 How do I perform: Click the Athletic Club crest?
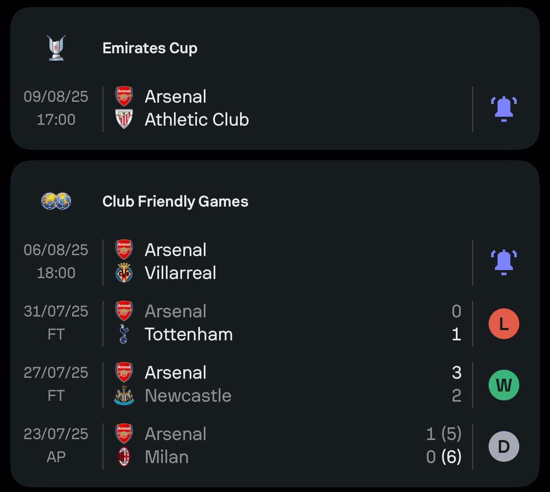[x=124, y=119]
